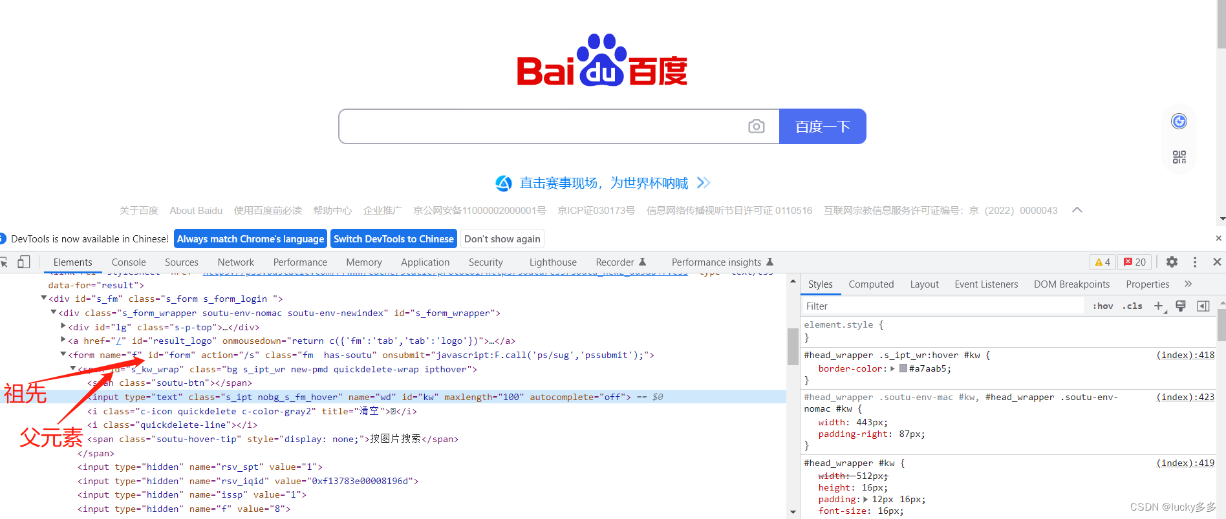The width and height of the screenshot is (1226, 519).
Task: Open the (index):423 source link
Action: pos(1185,397)
